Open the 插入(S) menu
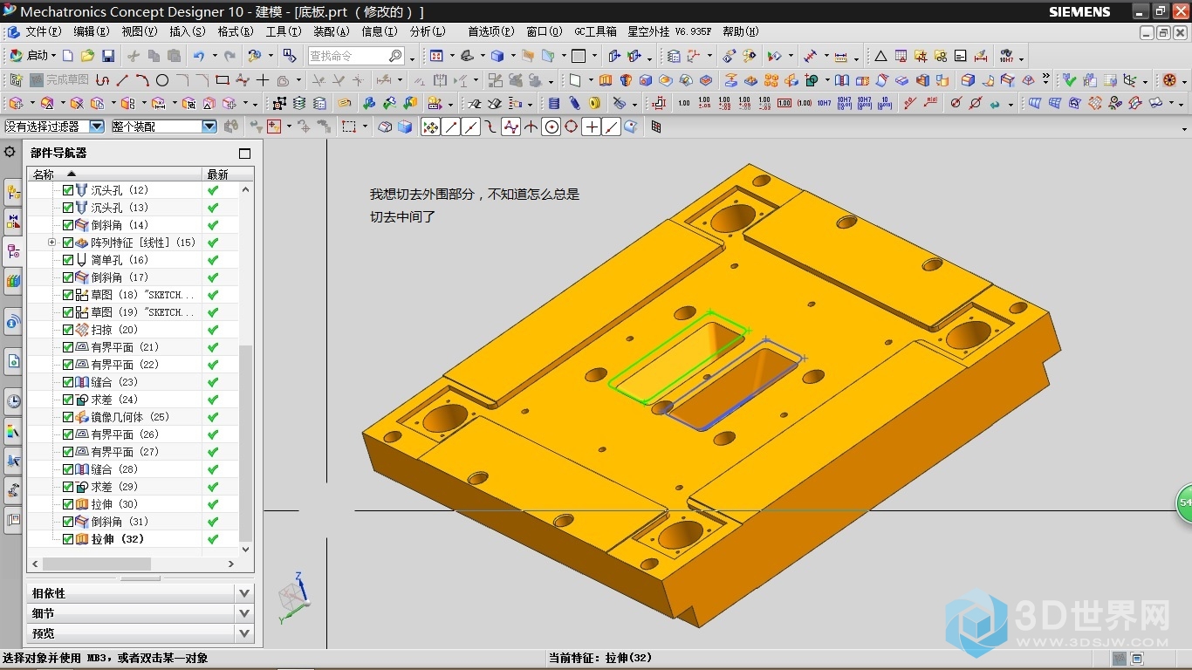This screenshot has width=1192, height=670. [x=187, y=31]
